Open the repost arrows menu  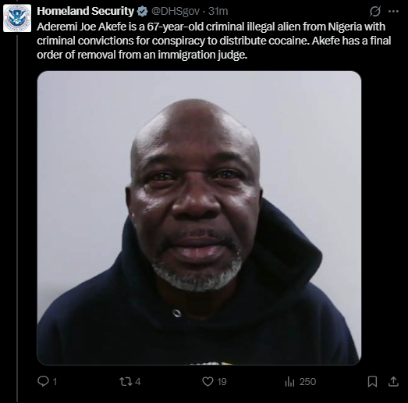point(126,382)
